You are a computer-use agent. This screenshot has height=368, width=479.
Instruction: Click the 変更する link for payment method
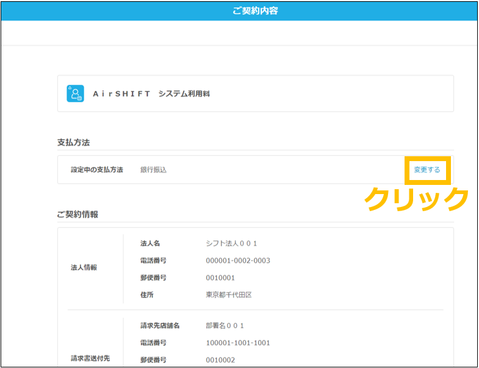pos(427,170)
